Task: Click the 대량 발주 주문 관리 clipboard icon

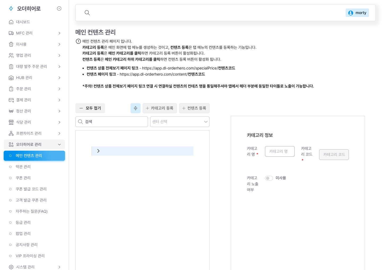Action: point(11,67)
